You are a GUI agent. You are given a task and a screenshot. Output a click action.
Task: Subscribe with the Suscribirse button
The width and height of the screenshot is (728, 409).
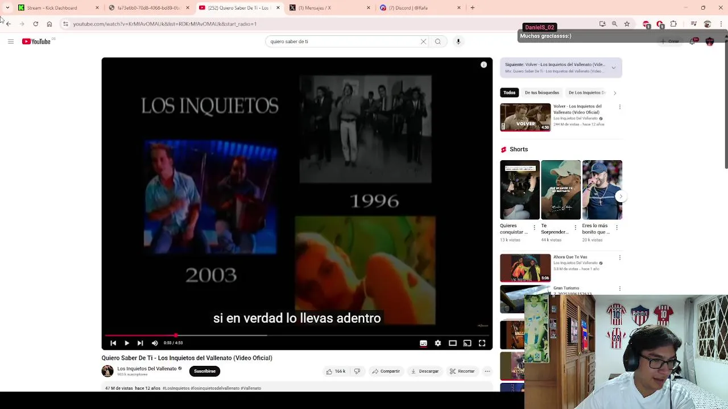pyautogui.click(x=205, y=372)
